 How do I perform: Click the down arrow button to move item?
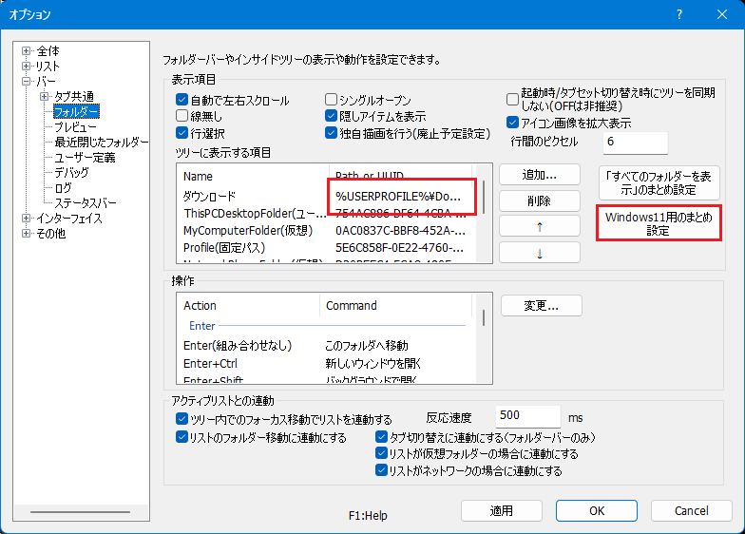pyautogui.click(x=539, y=253)
